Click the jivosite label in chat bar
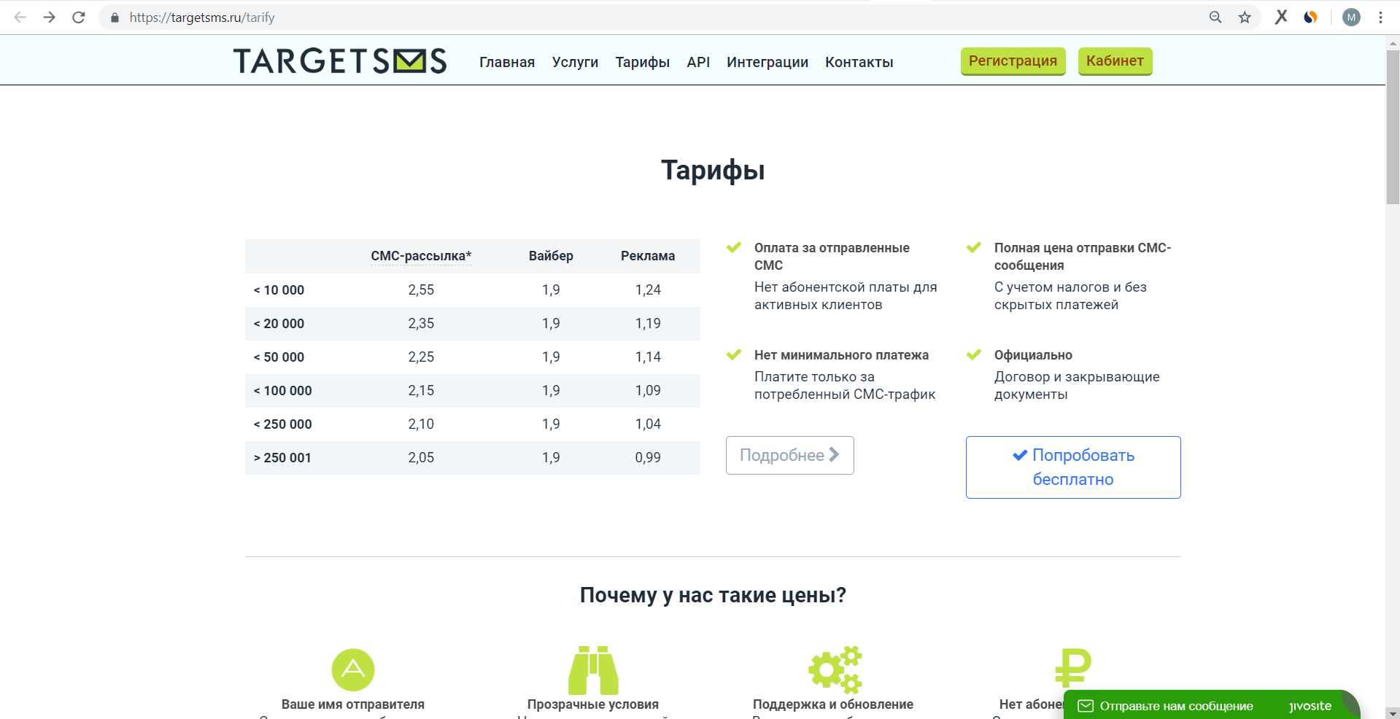Image resolution: width=1400 pixels, height=719 pixels. 1311,706
